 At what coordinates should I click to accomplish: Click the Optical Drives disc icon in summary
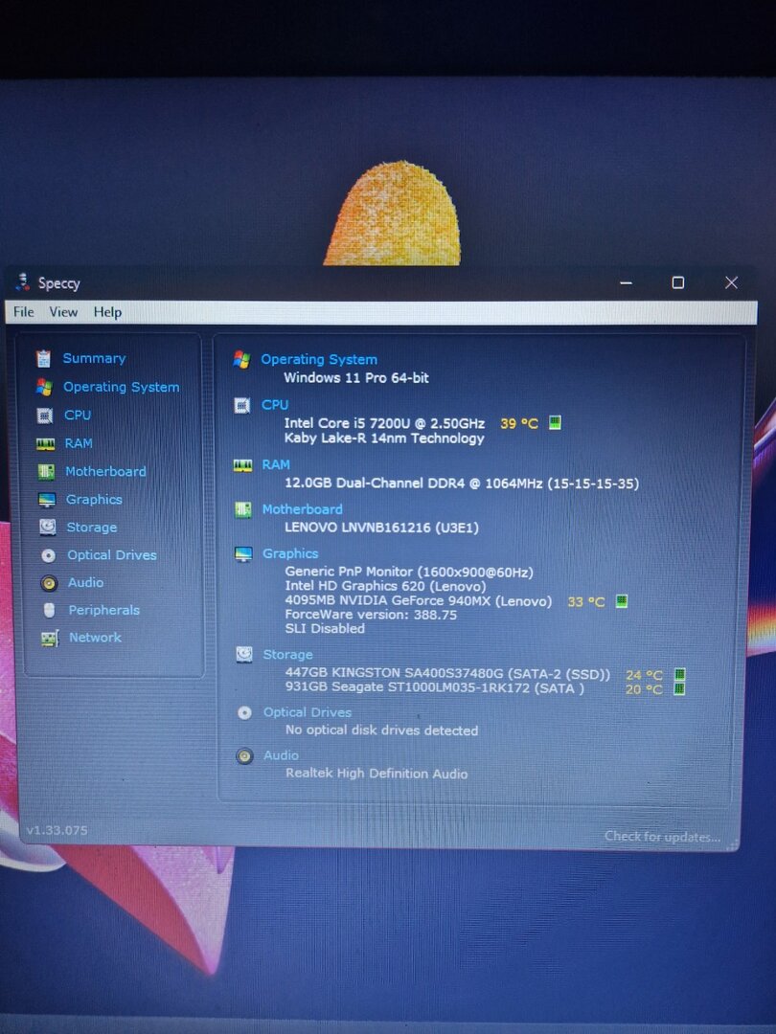point(244,713)
